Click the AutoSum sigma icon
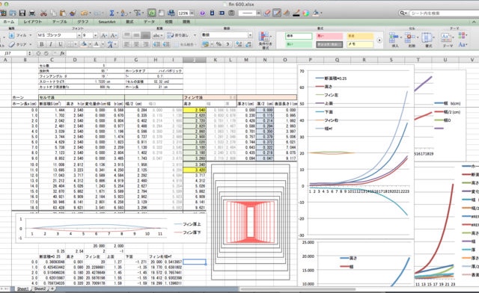Viewport: 479px width, 293px height. 112,13
